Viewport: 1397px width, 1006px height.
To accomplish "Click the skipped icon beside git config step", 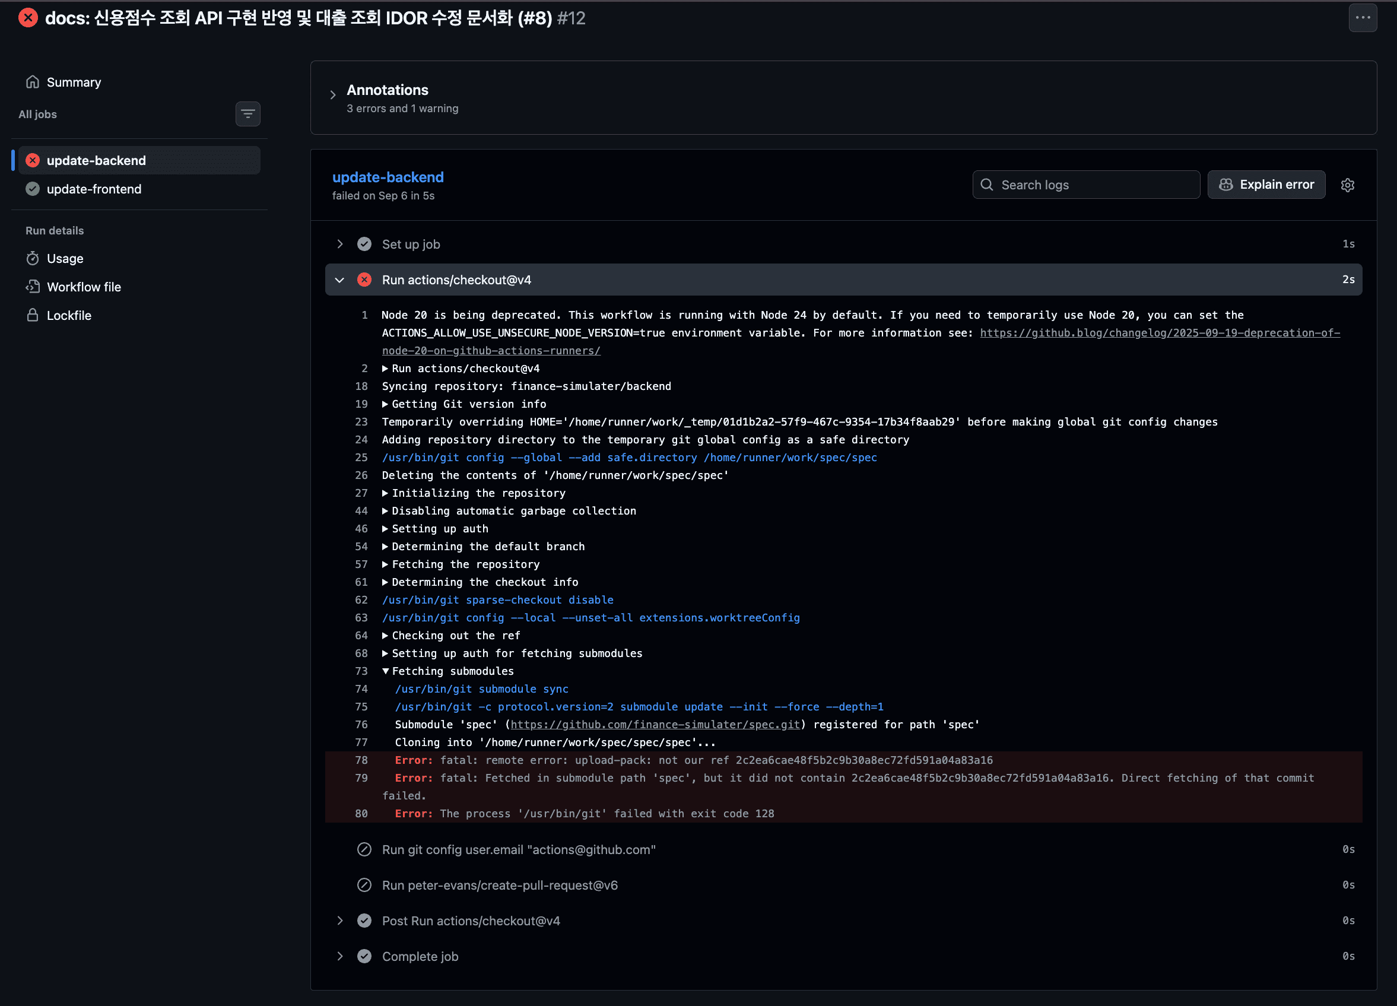I will coord(364,849).
